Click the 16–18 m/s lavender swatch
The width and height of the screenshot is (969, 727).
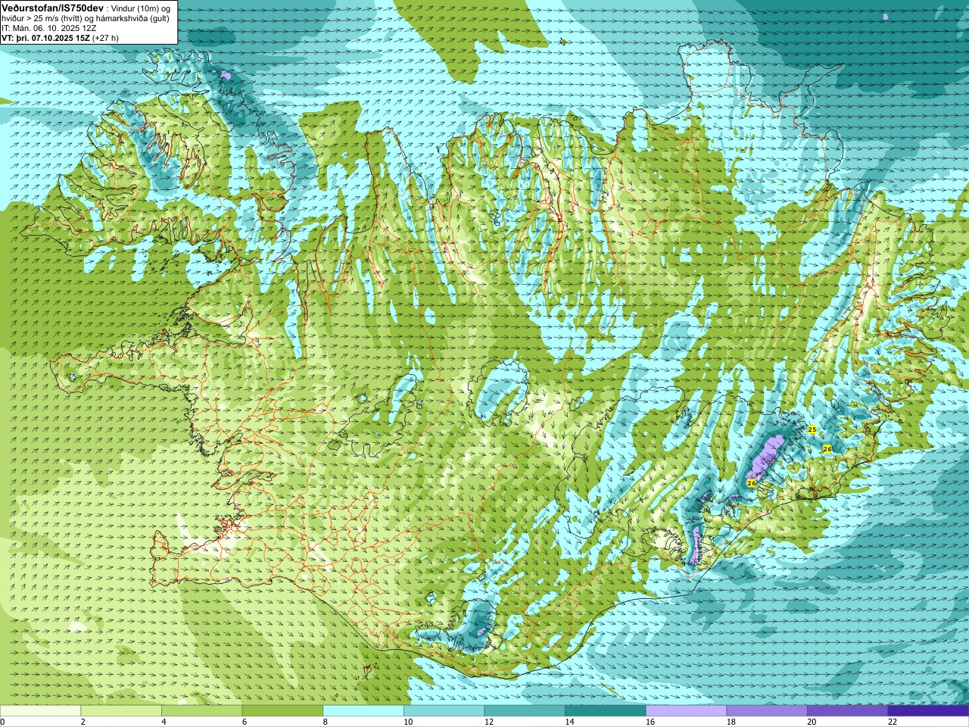[x=686, y=711]
